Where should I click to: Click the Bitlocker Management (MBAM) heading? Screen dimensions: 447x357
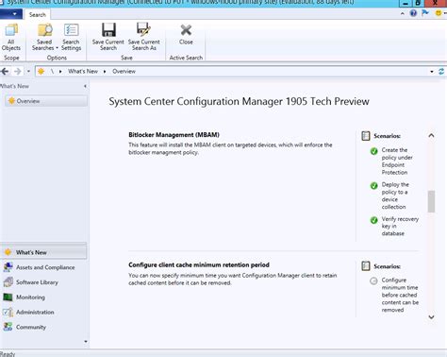click(174, 135)
